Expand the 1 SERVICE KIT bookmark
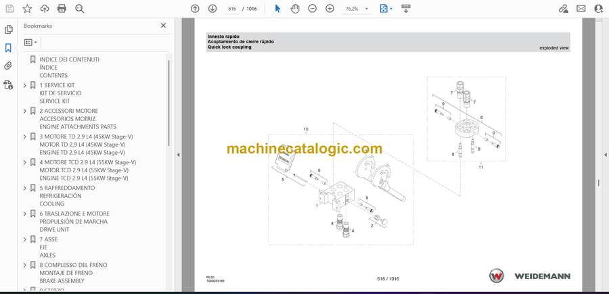The width and height of the screenshot is (609, 294). (25, 85)
